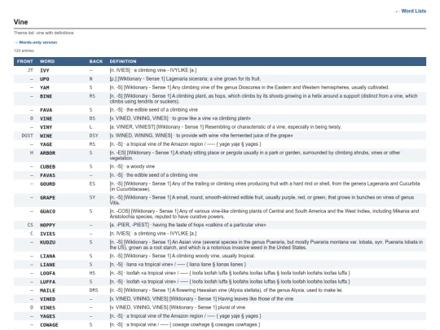Click front hooks 'CS' beside HOPPY
The height and width of the screenshot is (330, 440).
point(30,225)
